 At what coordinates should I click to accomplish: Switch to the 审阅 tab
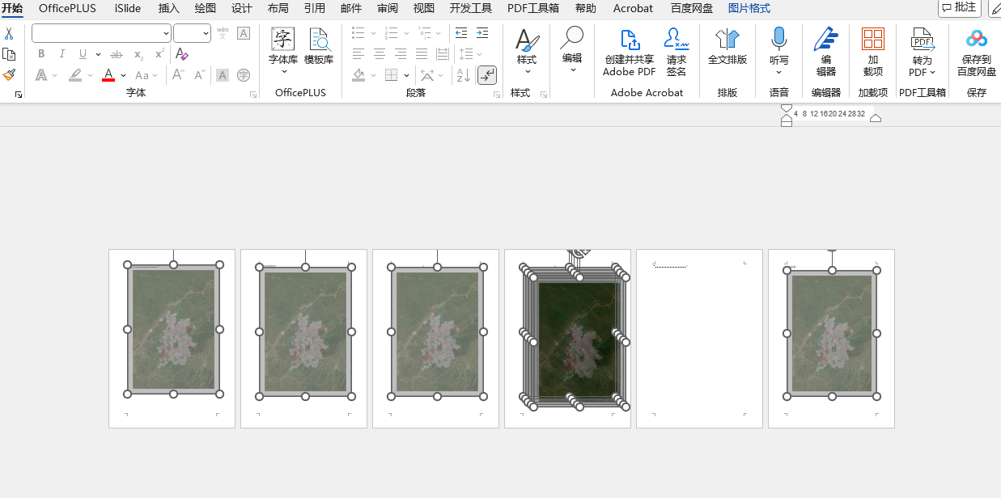tap(388, 8)
